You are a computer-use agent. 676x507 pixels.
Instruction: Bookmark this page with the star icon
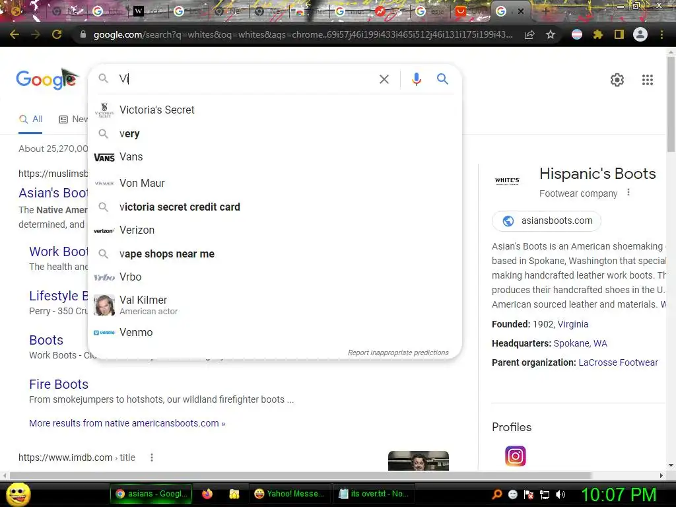pos(551,35)
